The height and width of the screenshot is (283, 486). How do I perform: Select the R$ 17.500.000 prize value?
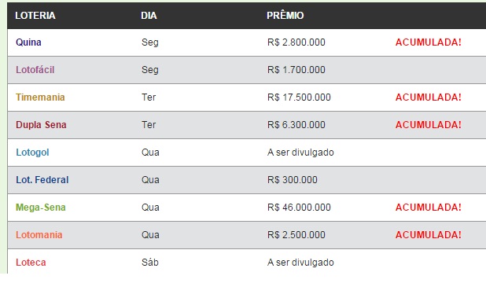299,97
